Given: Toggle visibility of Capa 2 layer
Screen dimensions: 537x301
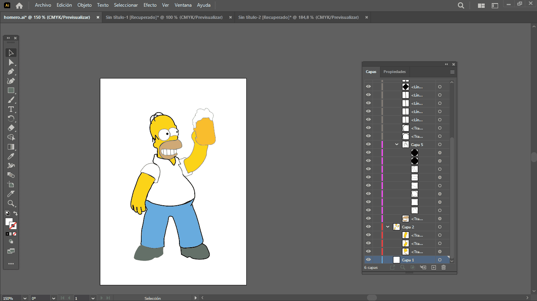Looking at the screenshot, I should 368,227.
